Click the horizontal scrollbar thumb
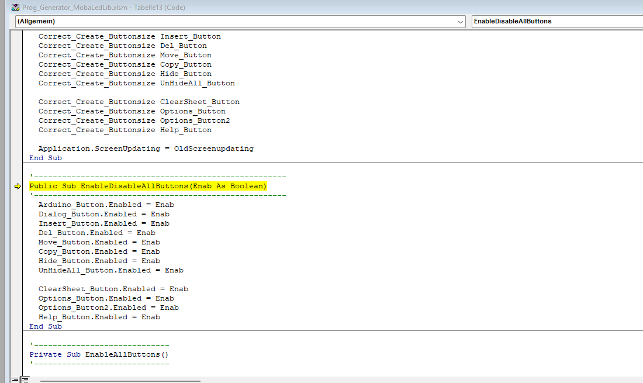This screenshot has height=383, width=643. point(120,380)
